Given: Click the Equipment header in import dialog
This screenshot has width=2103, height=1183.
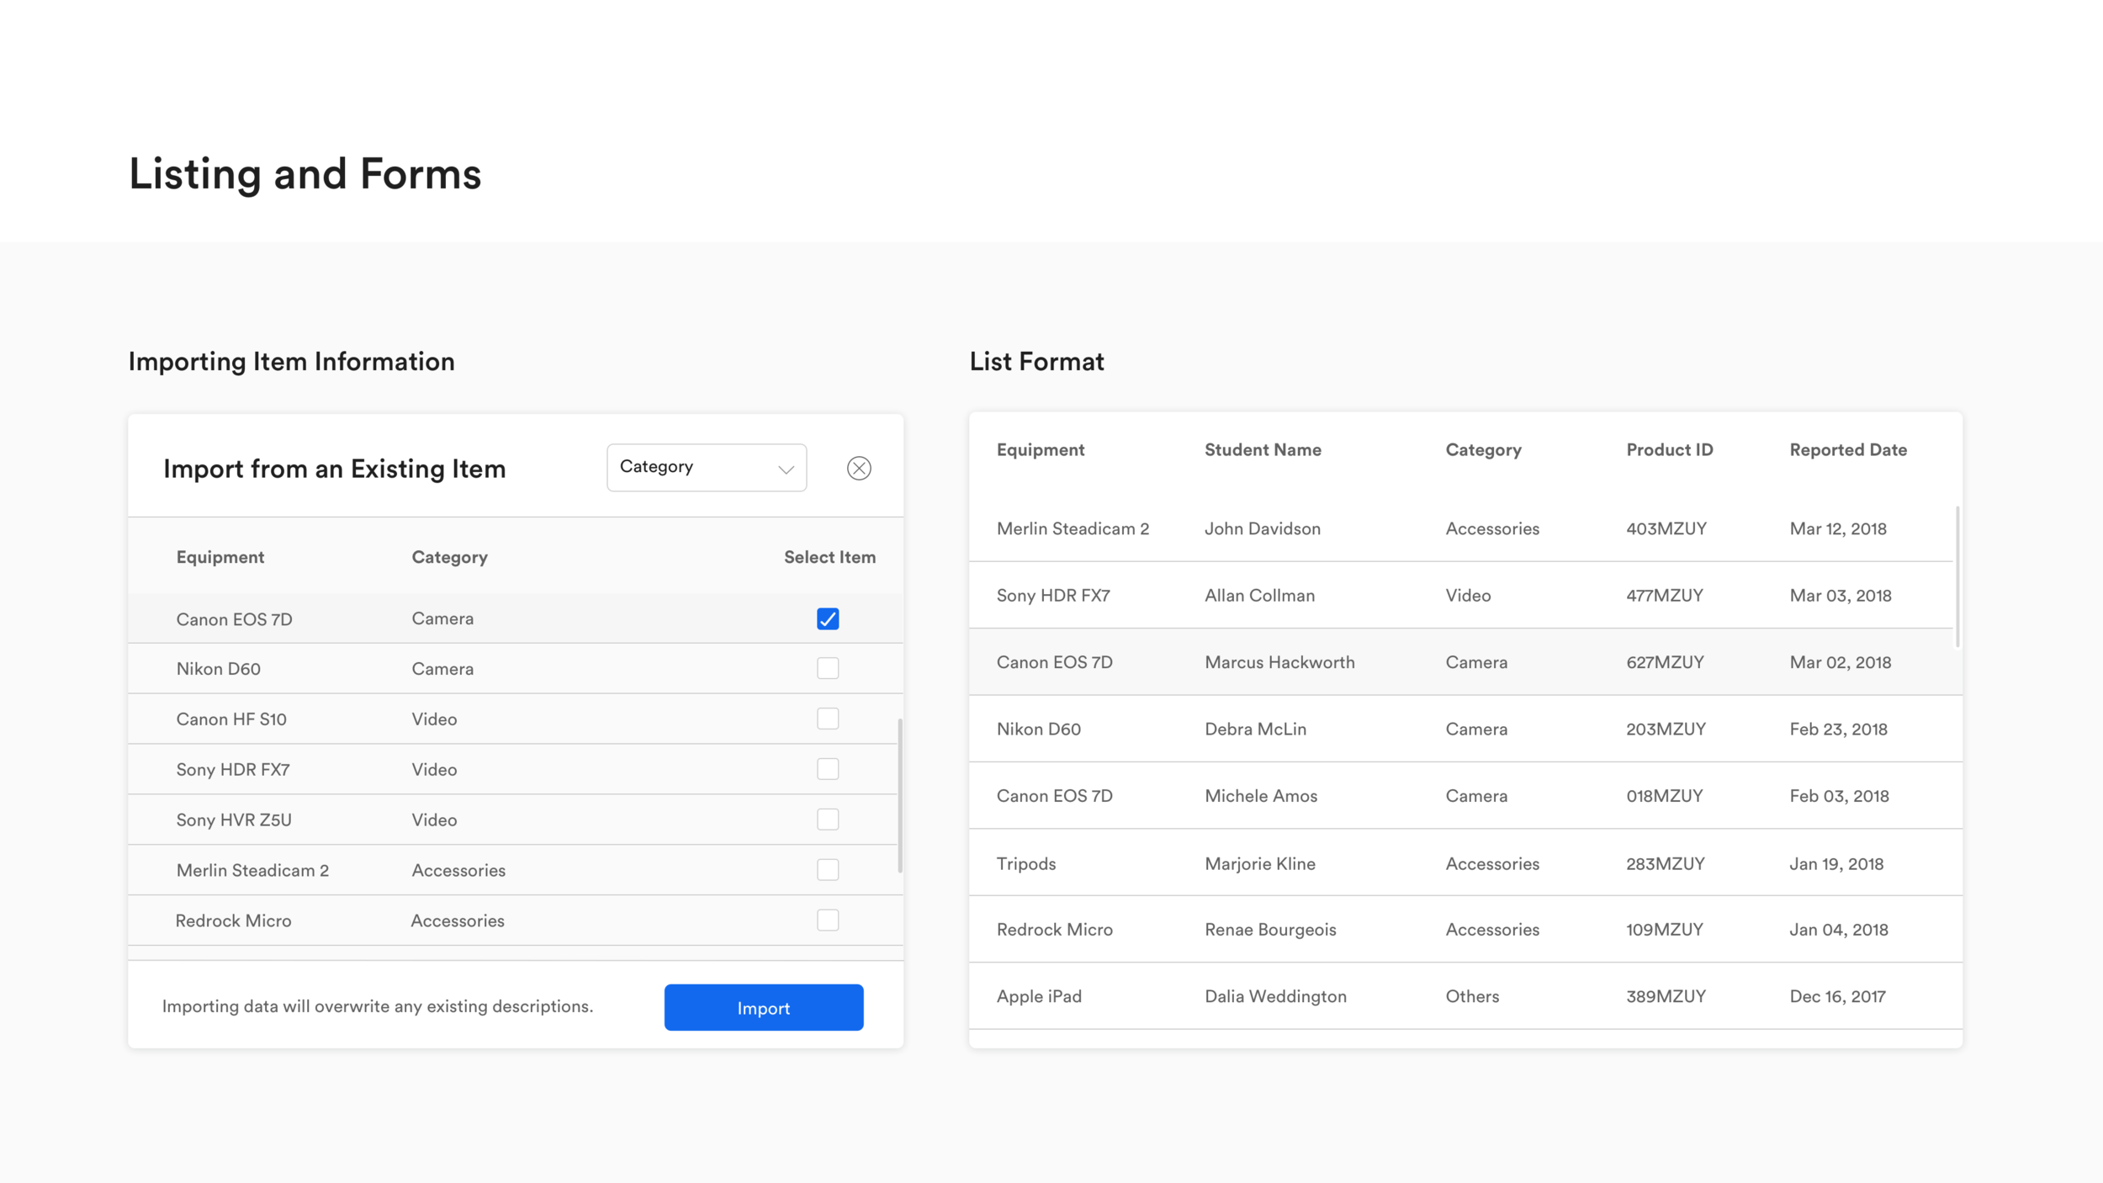Looking at the screenshot, I should [220, 557].
